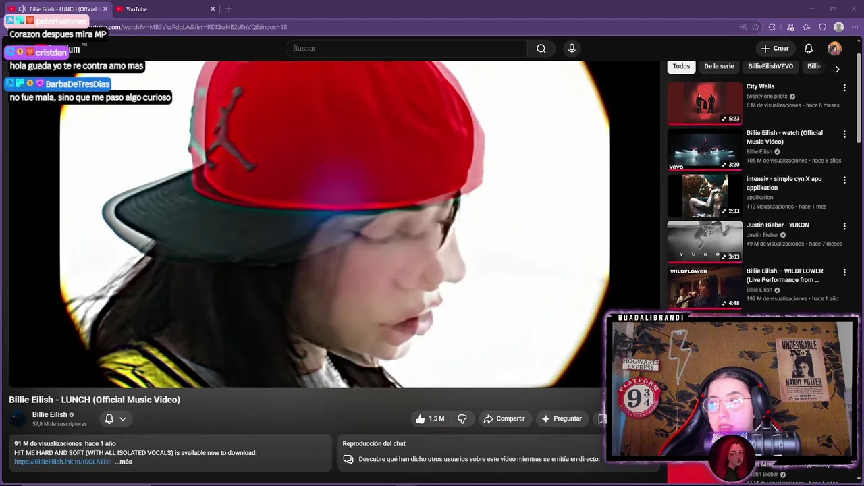864x486 pixels.
Task: Open the YouTube account avatar menu
Action: (x=834, y=49)
